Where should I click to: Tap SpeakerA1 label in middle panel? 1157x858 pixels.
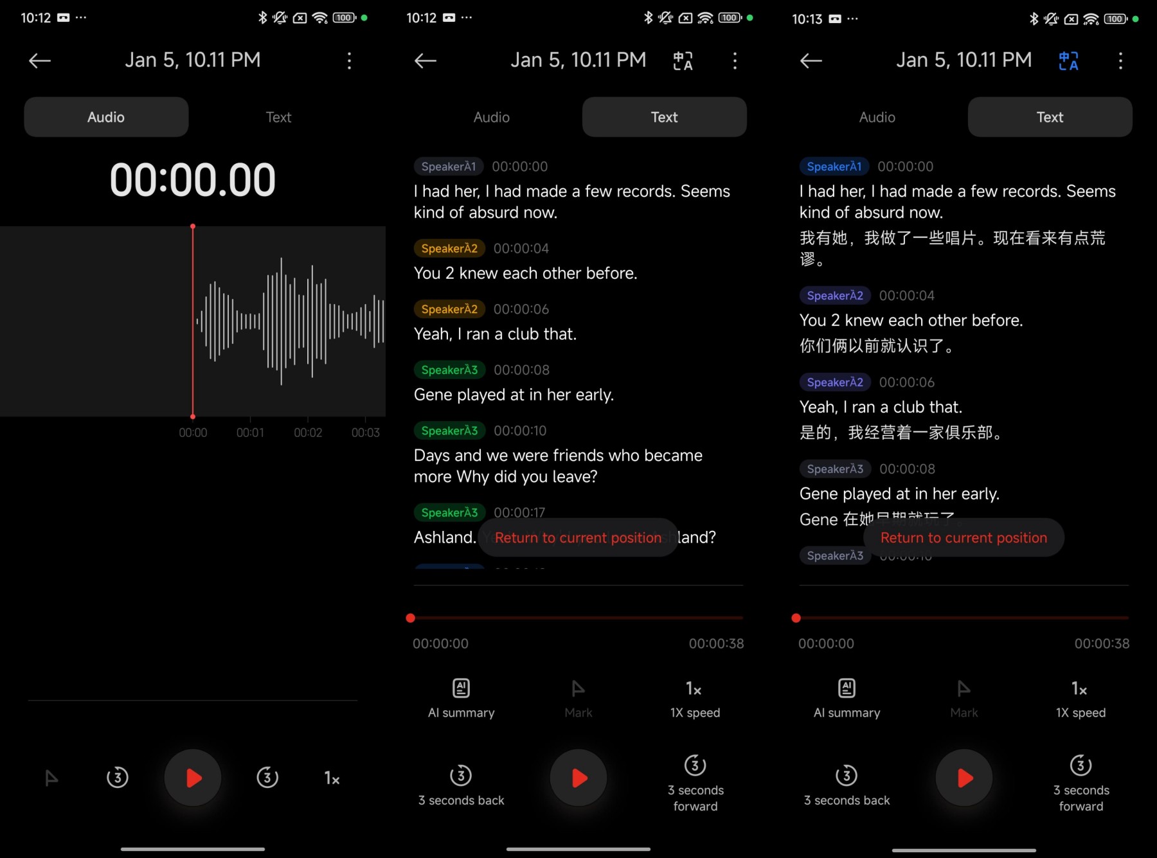point(449,166)
